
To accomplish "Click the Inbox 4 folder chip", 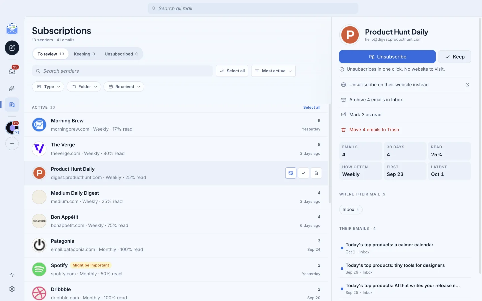I will (351, 210).
